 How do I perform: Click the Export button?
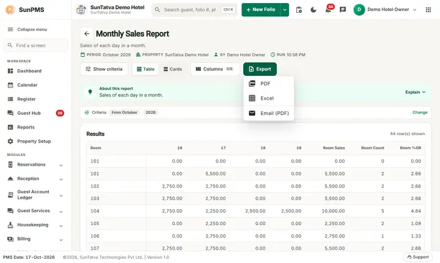(x=260, y=69)
